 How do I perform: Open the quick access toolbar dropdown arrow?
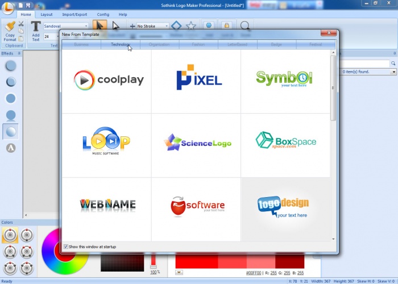point(39,5)
